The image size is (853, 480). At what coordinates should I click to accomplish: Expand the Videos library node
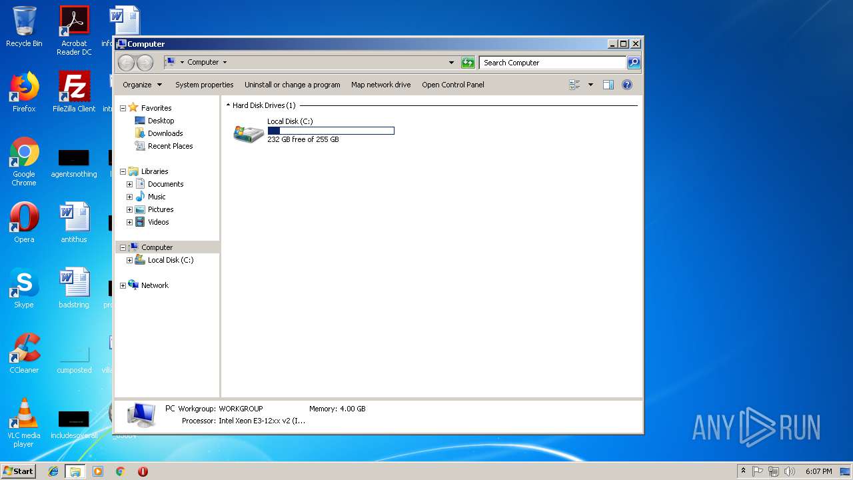pyautogui.click(x=129, y=222)
